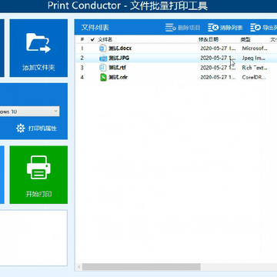Click row number 2 in the list
The height and width of the screenshot is (277, 277).
click(x=82, y=58)
